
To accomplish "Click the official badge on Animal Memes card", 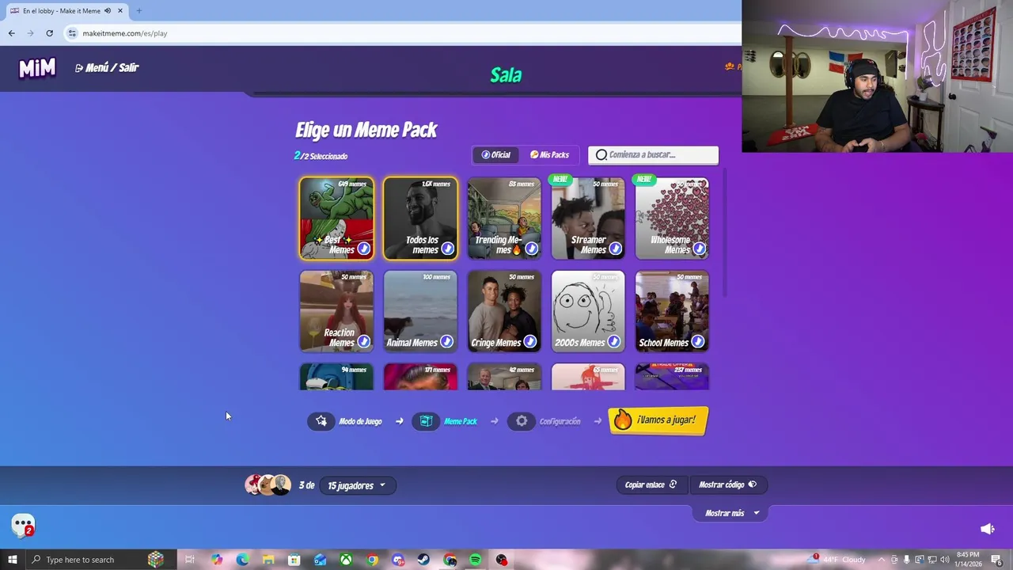I will pyautogui.click(x=447, y=342).
